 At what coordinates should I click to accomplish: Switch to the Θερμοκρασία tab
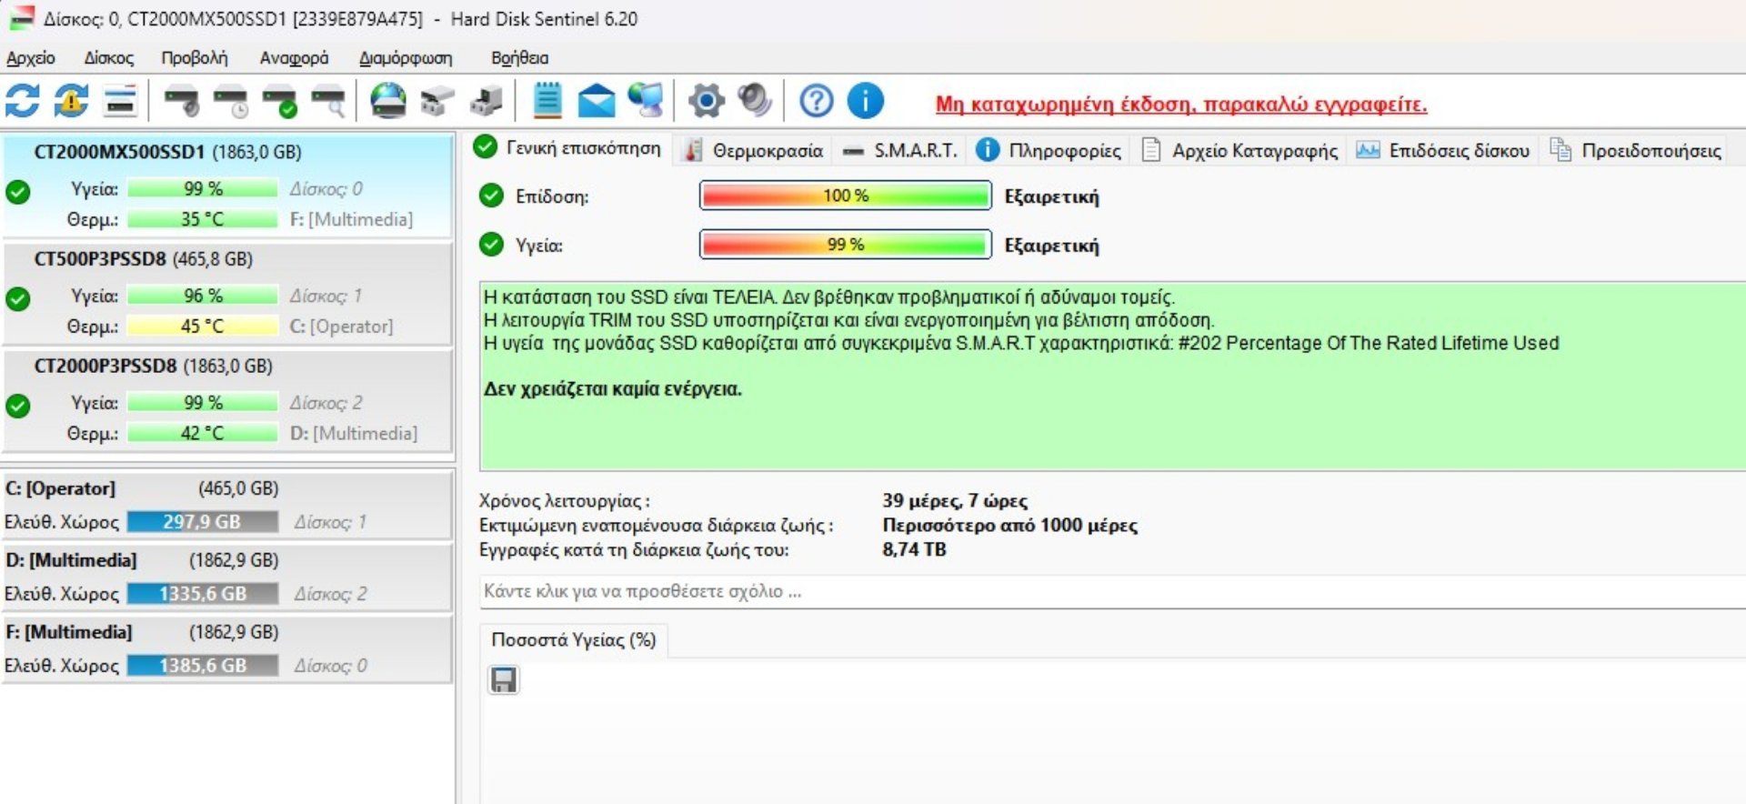[755, 151]
